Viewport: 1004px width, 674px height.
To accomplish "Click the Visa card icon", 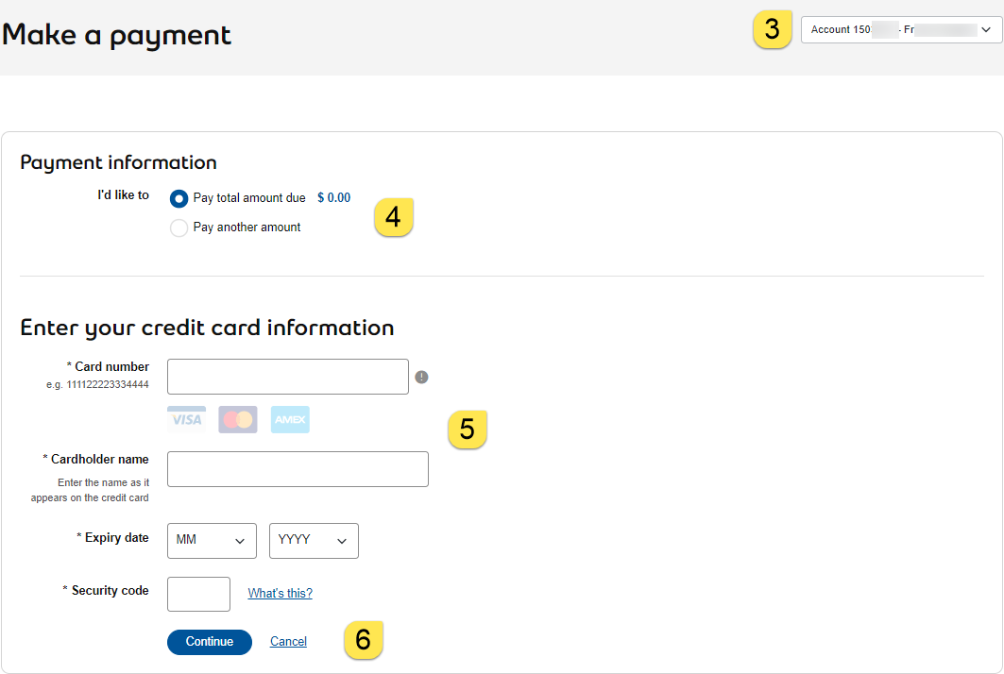I will pyautogui.click(x=186, y=419).
